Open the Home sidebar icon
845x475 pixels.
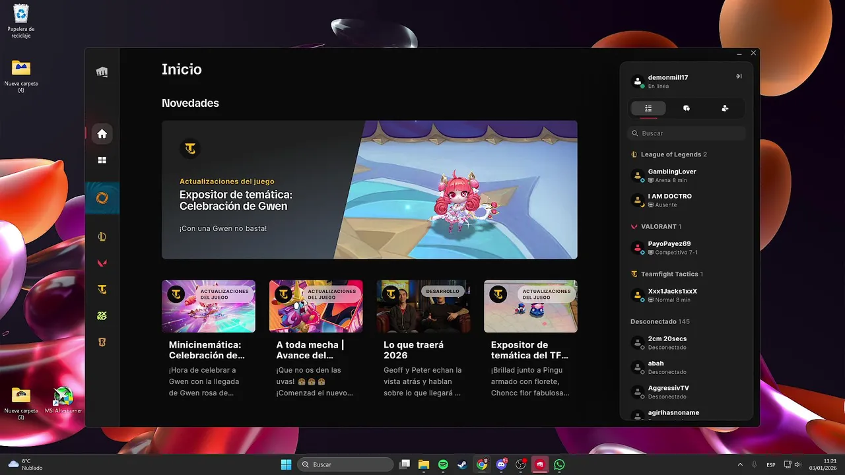(x=102, y=134)
